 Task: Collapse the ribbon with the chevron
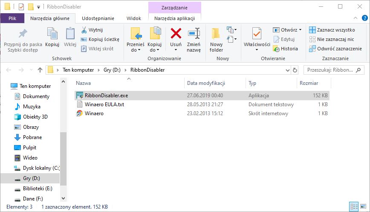(356, 18)
